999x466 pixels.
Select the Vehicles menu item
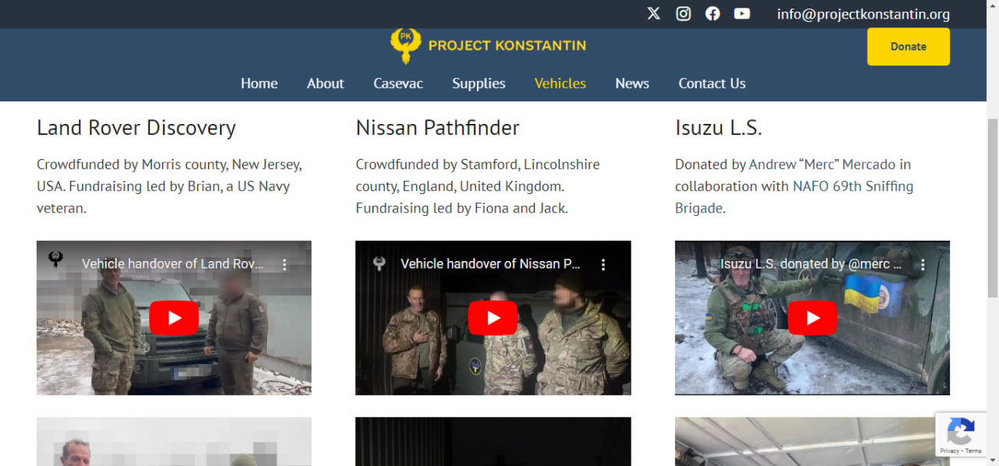pos(560,83)
